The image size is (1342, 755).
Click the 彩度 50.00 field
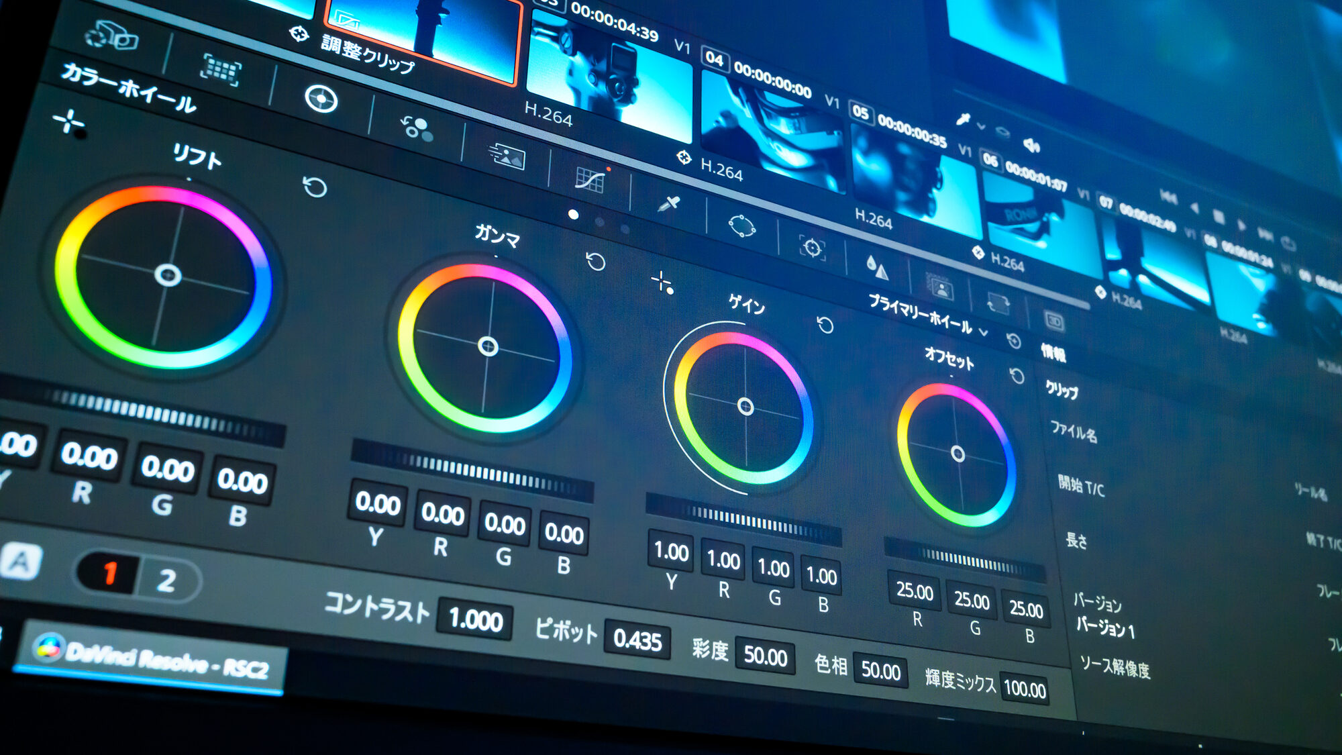click(x=765, y=656)
